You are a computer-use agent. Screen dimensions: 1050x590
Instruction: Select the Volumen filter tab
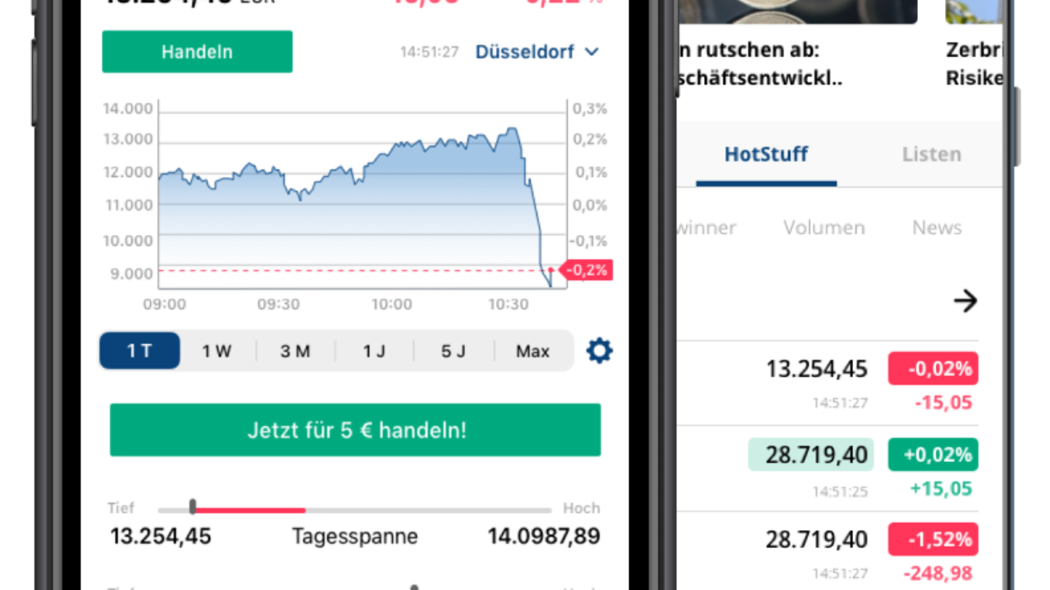[x=824, y=228]
